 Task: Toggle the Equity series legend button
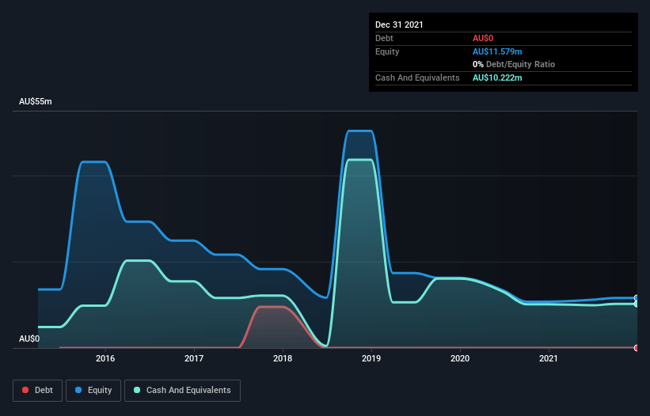[93, 391]
